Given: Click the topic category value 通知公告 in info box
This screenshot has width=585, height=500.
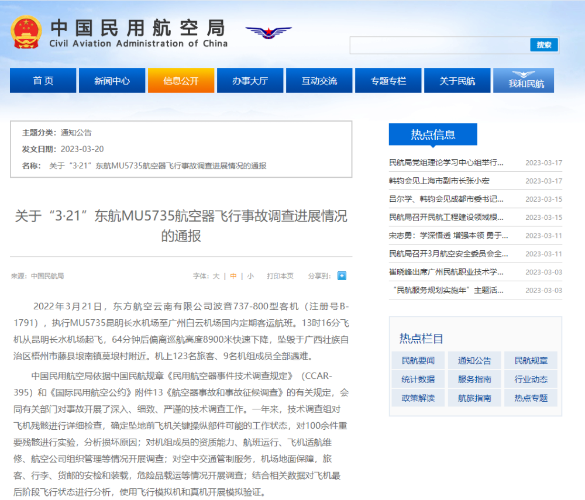Looking at the screenshot, I should pyautogui.click(x=76, y=133).
